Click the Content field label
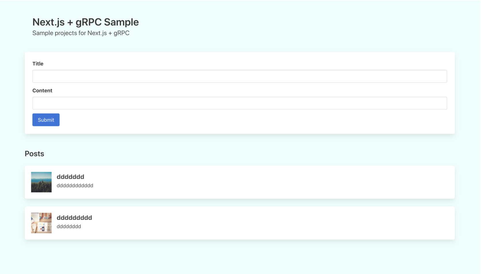The image size is (481, 274). [42, 91]
